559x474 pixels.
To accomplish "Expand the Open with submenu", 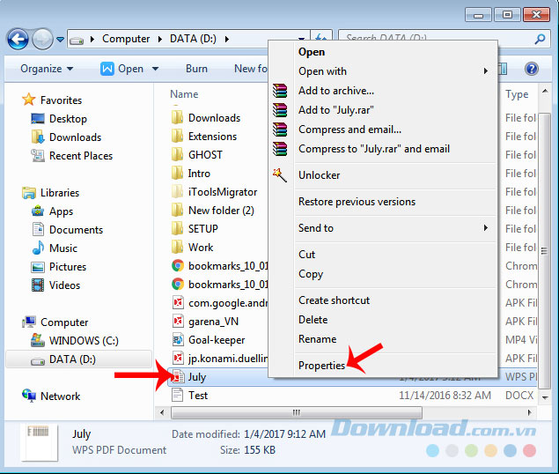I will 384,71.
